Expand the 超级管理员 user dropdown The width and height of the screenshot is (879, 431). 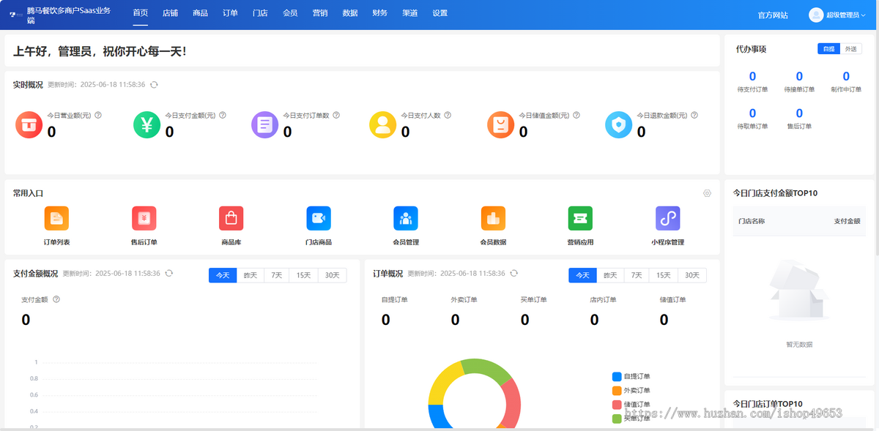tap(837, 15)
